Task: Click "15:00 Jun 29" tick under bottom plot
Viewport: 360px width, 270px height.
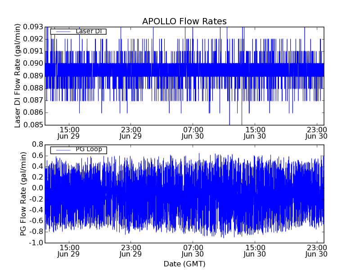Action: point(69,250)
